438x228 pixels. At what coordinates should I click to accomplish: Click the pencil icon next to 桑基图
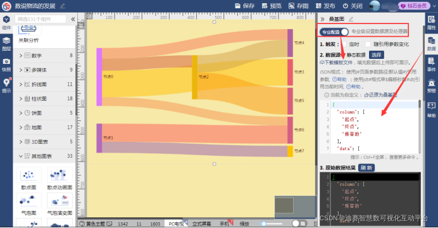[351, 19]
